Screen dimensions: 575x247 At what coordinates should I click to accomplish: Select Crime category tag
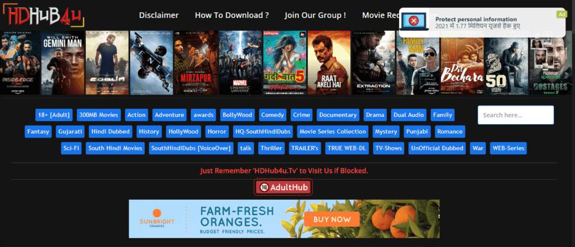[302, 115]
